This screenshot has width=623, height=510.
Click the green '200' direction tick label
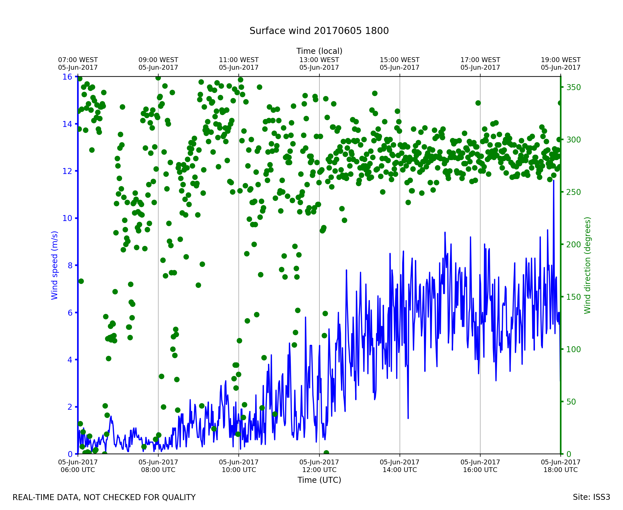(x=573, y=245)
